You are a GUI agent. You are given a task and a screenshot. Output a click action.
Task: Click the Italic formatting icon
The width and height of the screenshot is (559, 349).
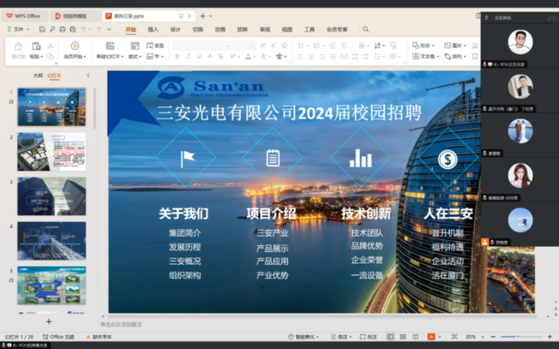coord(189,56)
